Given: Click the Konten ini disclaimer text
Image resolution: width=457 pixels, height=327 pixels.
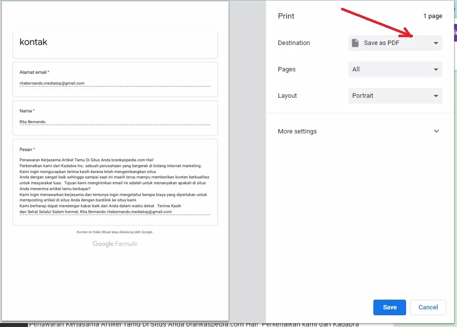Looking at the screenshot, I should point(115,232).
